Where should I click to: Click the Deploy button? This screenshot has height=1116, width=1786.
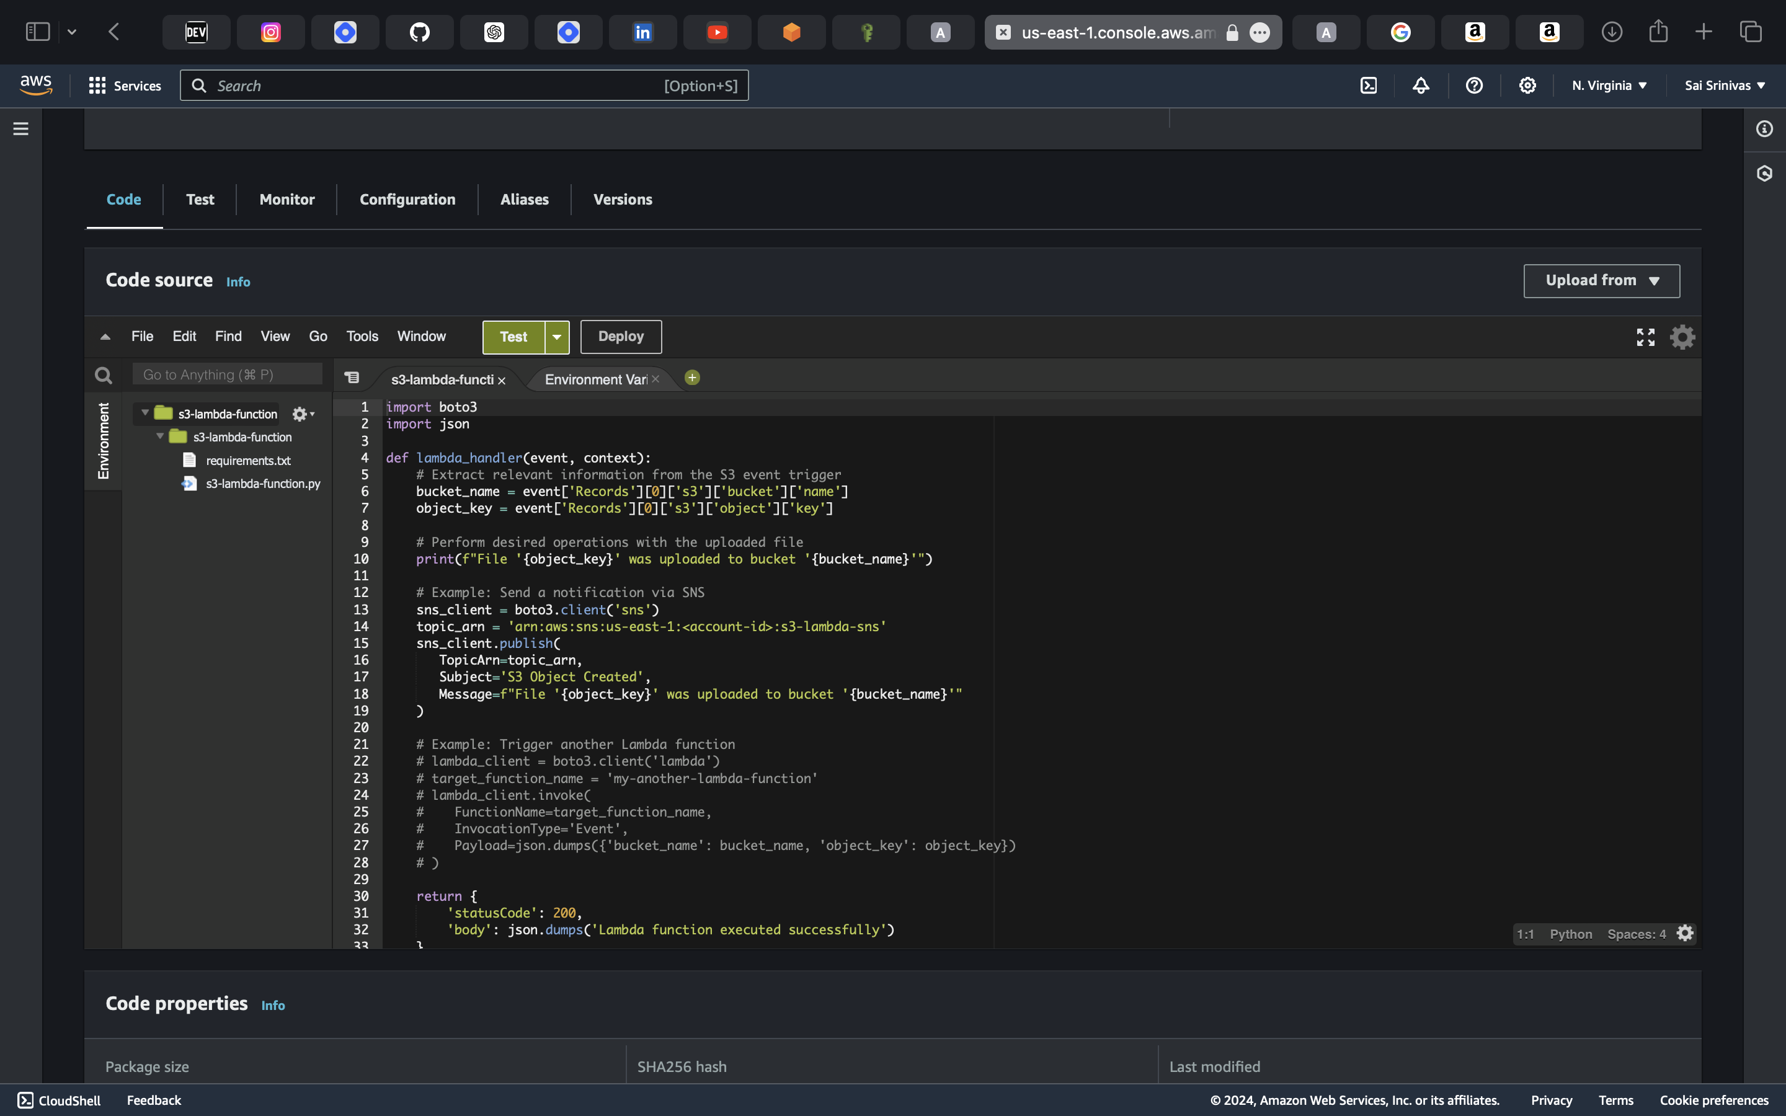tap(621, 337)
